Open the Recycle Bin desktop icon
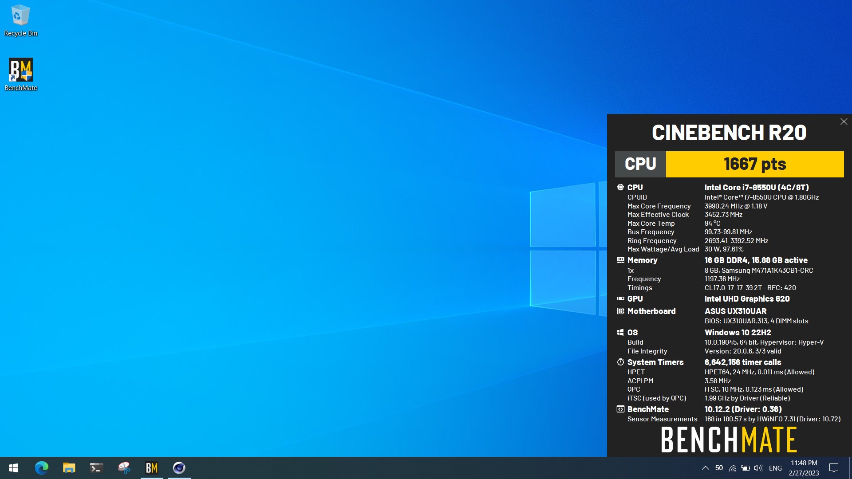Image resolution: width=852 pixels, height=479 pixels. tap(20, 21)
